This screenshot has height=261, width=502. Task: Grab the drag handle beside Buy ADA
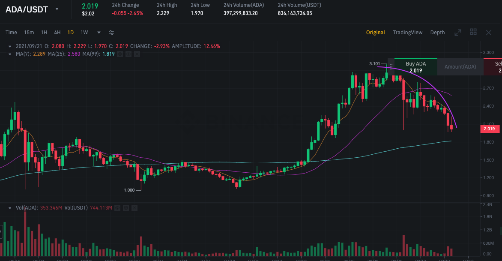pos(391,67)
